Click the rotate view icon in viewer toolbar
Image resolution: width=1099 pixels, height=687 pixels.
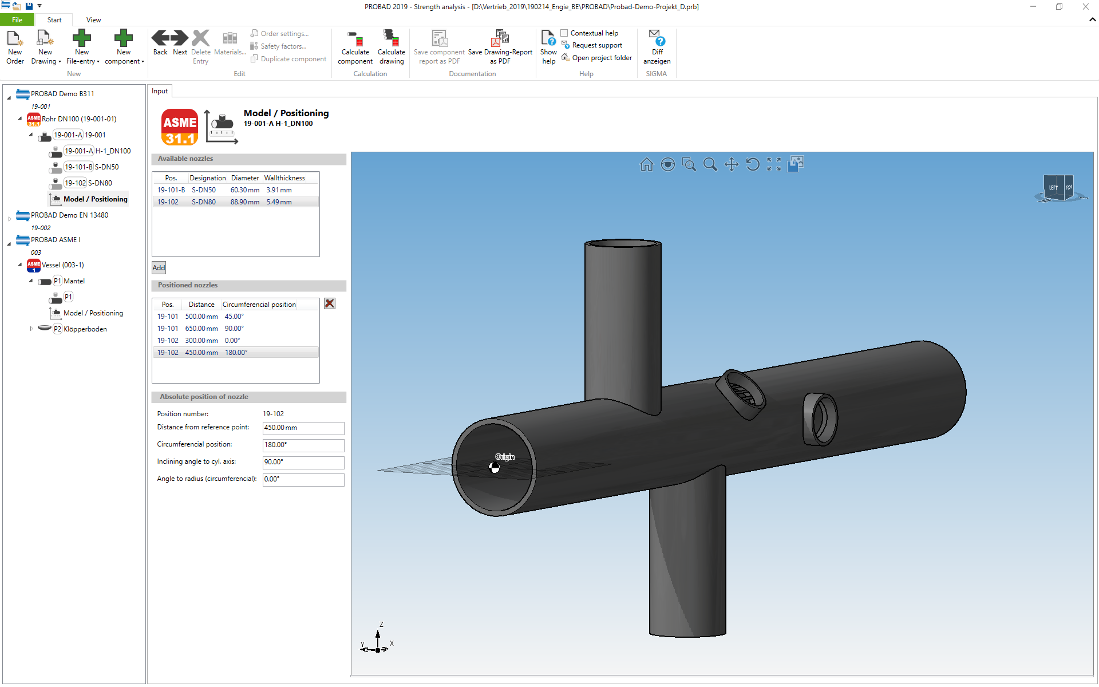tap(753, 165)
